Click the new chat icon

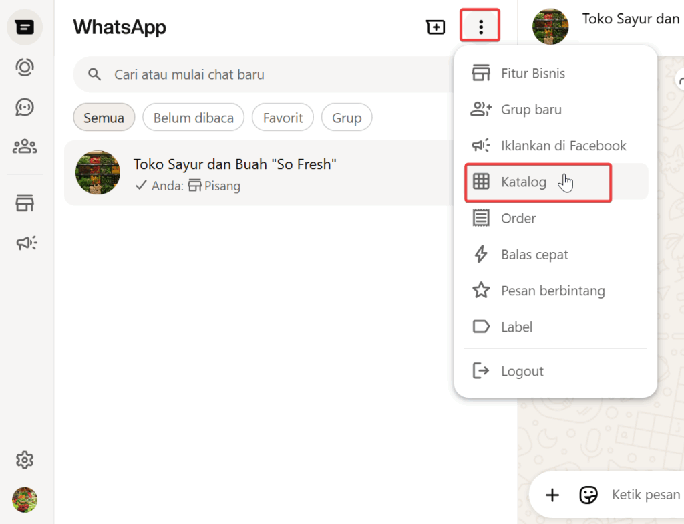click(x=436, y=27)
